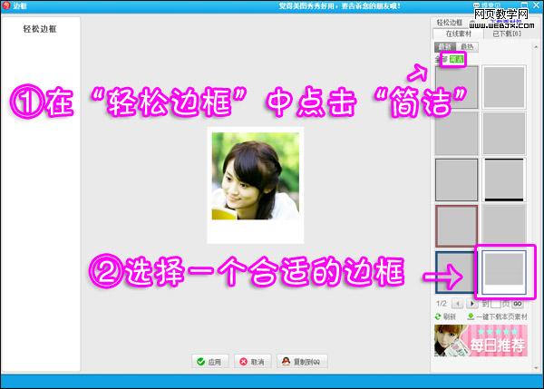Go to next page of borders

point(471,304)
